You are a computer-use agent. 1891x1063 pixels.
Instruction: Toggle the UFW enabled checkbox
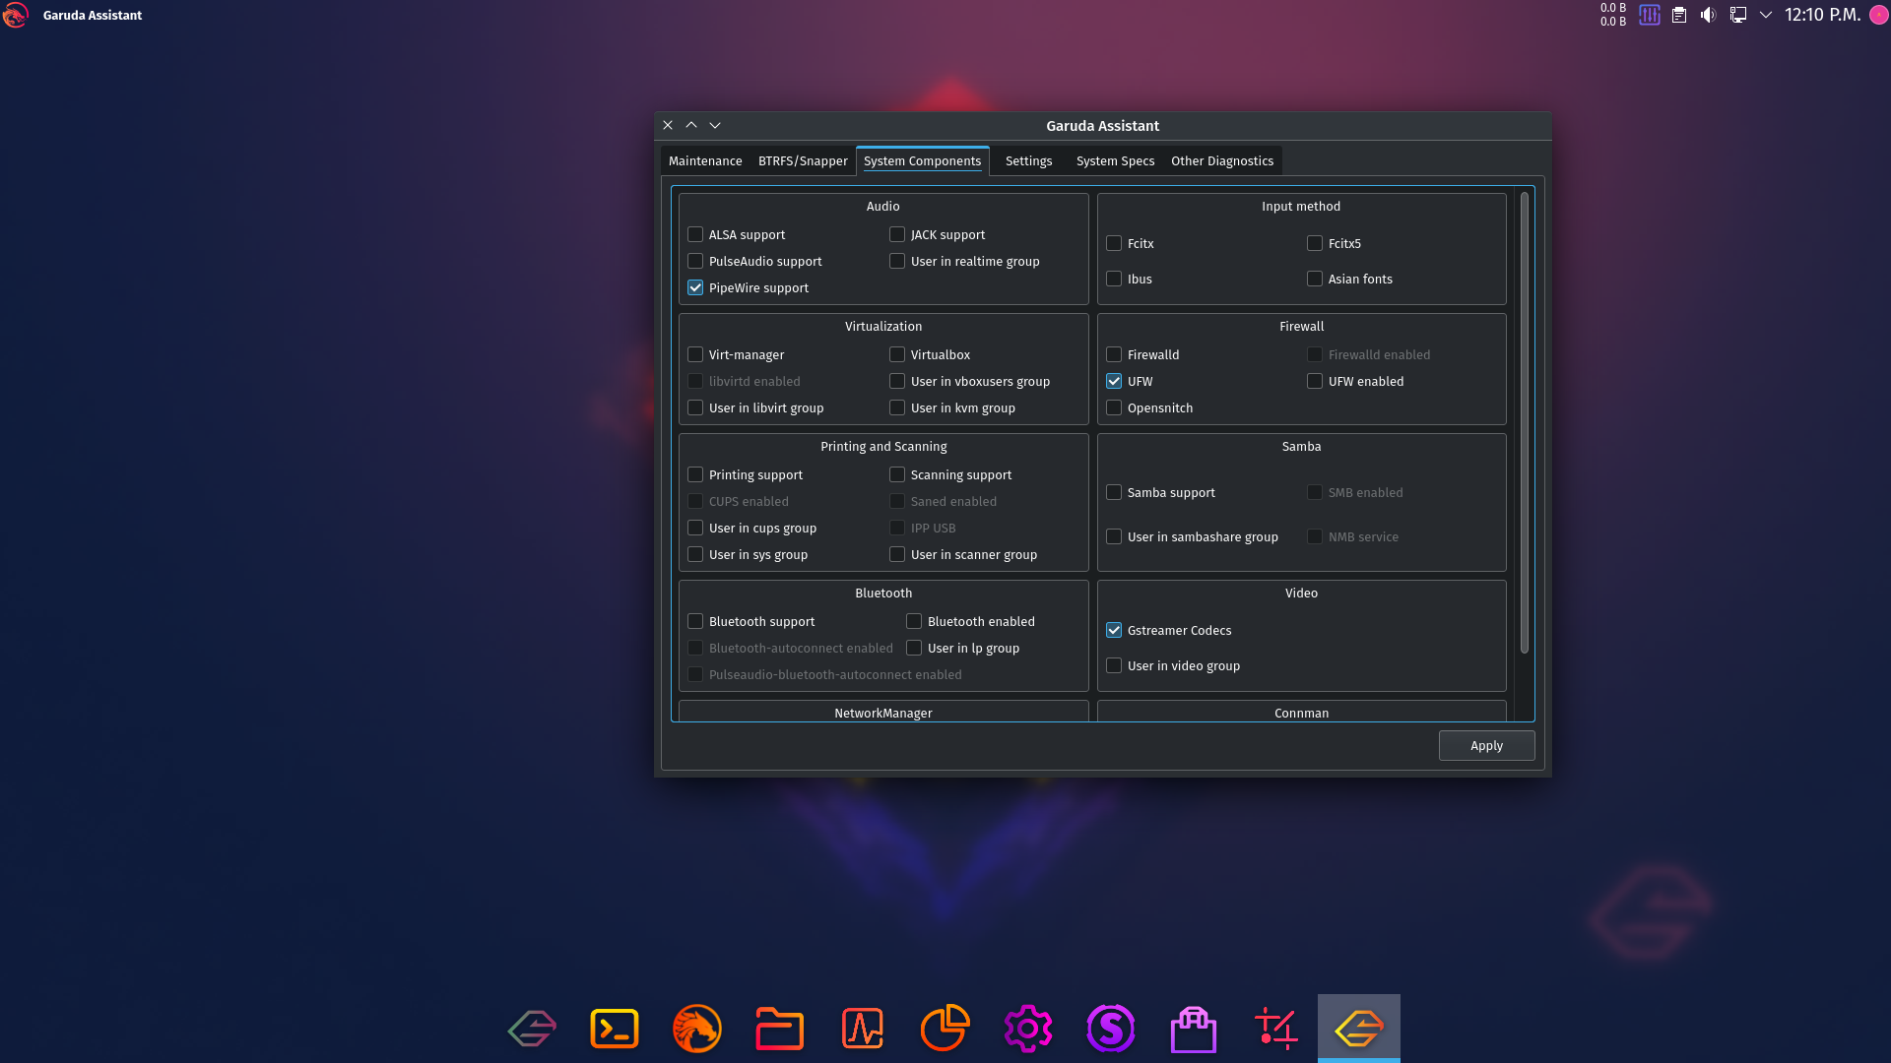(x=1315, y=381)
